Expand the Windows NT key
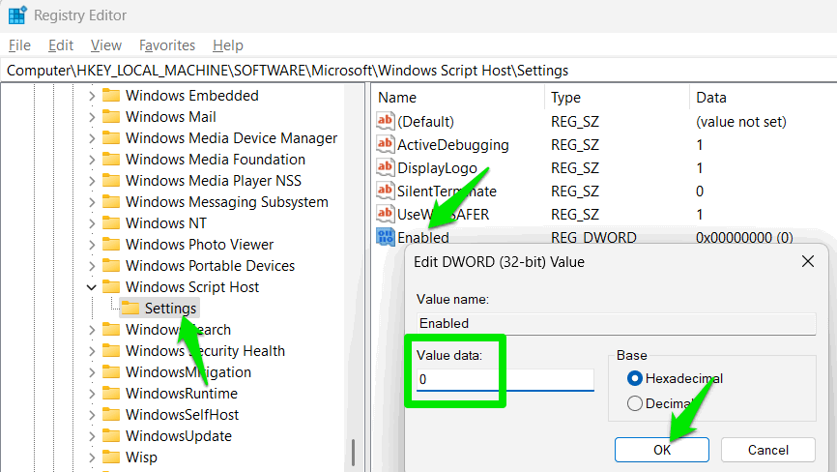 (x=91, y=223)
